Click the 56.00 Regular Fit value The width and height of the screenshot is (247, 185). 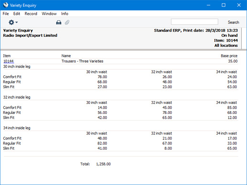coord(102,113)
